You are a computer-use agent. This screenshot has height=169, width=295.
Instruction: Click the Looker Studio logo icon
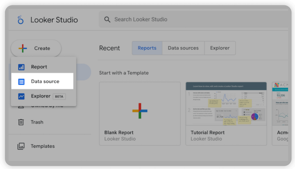(20, 20)
